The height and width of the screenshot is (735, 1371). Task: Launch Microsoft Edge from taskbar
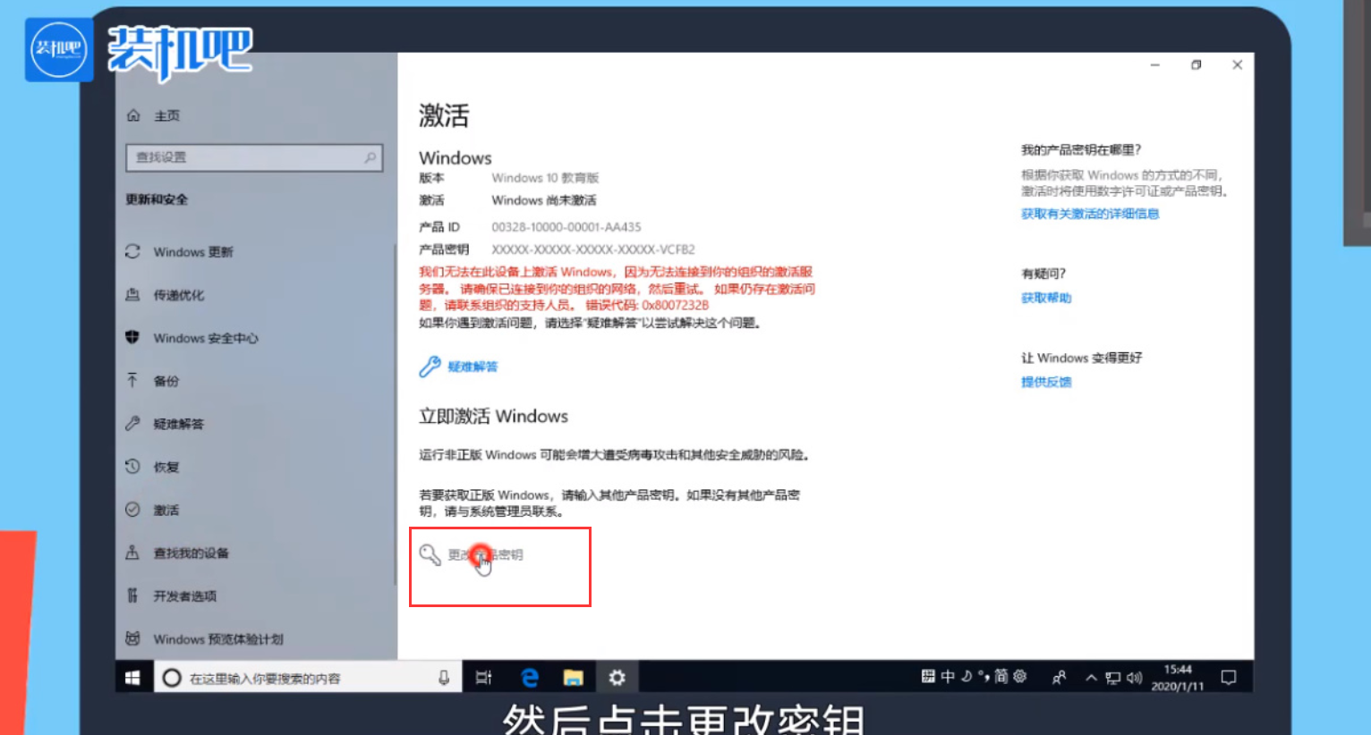530,678
